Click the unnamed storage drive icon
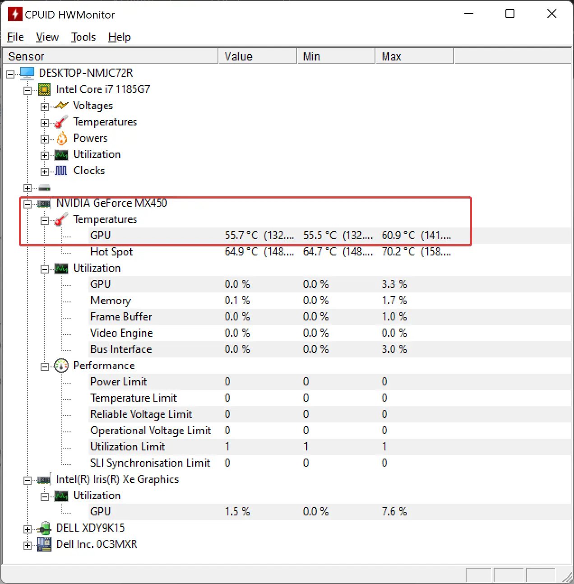 click(x=44, y=188)
